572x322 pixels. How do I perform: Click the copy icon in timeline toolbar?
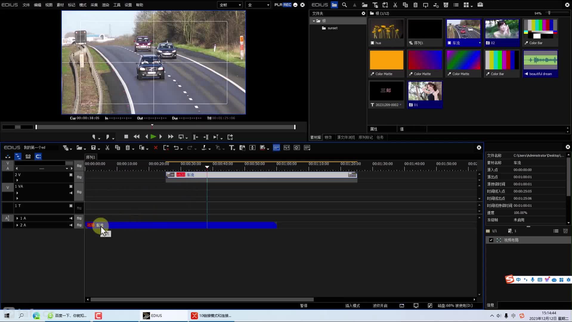point(118,148)
